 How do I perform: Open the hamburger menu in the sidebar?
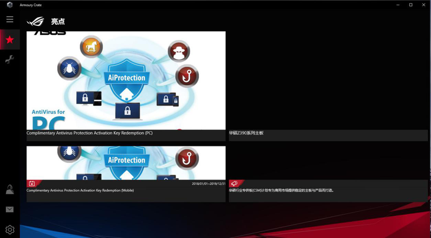tap(10, 19)
